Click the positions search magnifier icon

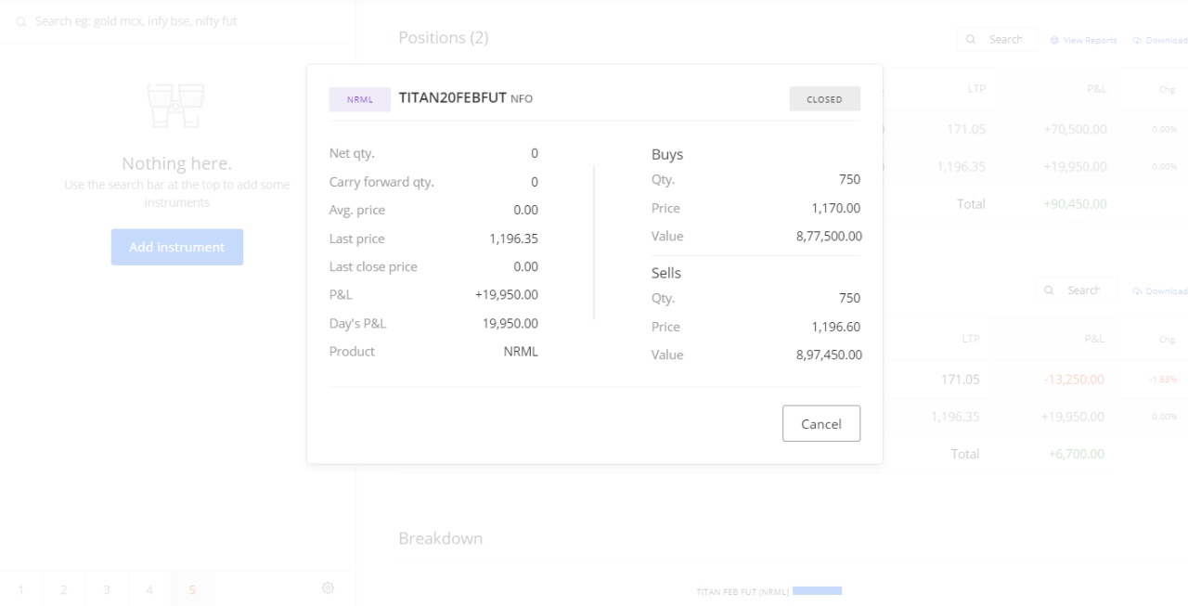point(971,40)
